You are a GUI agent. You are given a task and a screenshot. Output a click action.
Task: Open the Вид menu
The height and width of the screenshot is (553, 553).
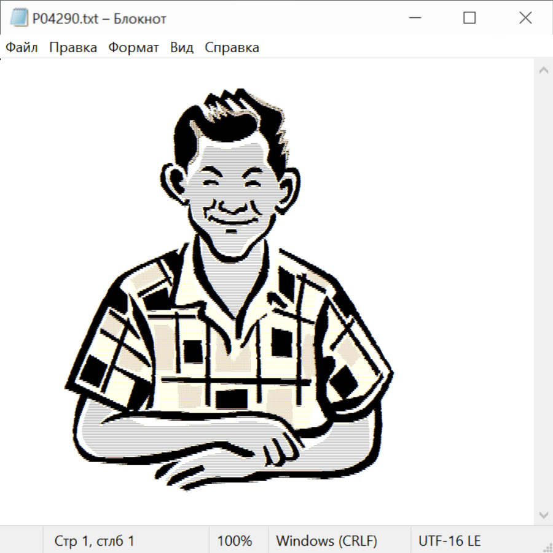pos(182,48)
